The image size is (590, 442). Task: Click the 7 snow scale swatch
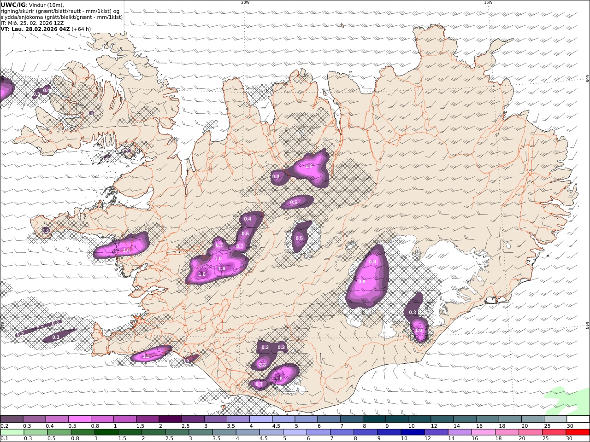coord(351,419)
